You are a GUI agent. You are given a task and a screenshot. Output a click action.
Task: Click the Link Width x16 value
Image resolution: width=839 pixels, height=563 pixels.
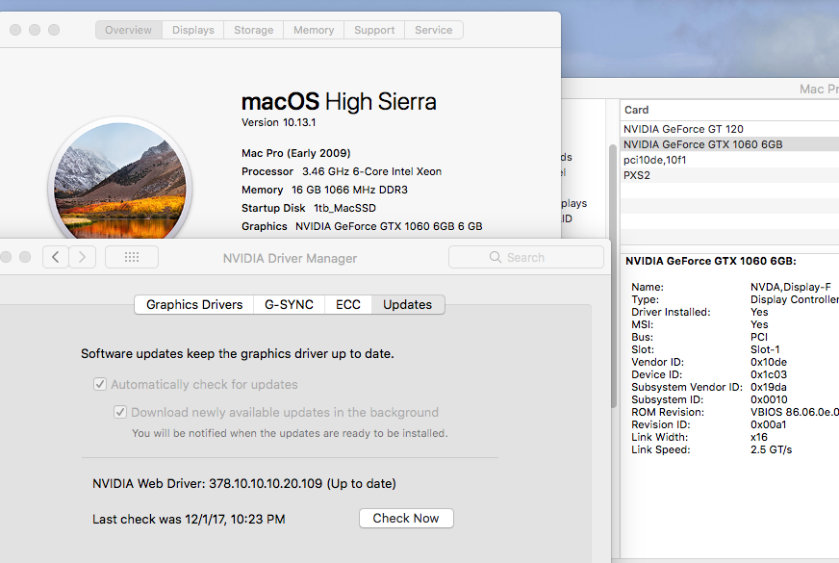click(x=759, y=437)
